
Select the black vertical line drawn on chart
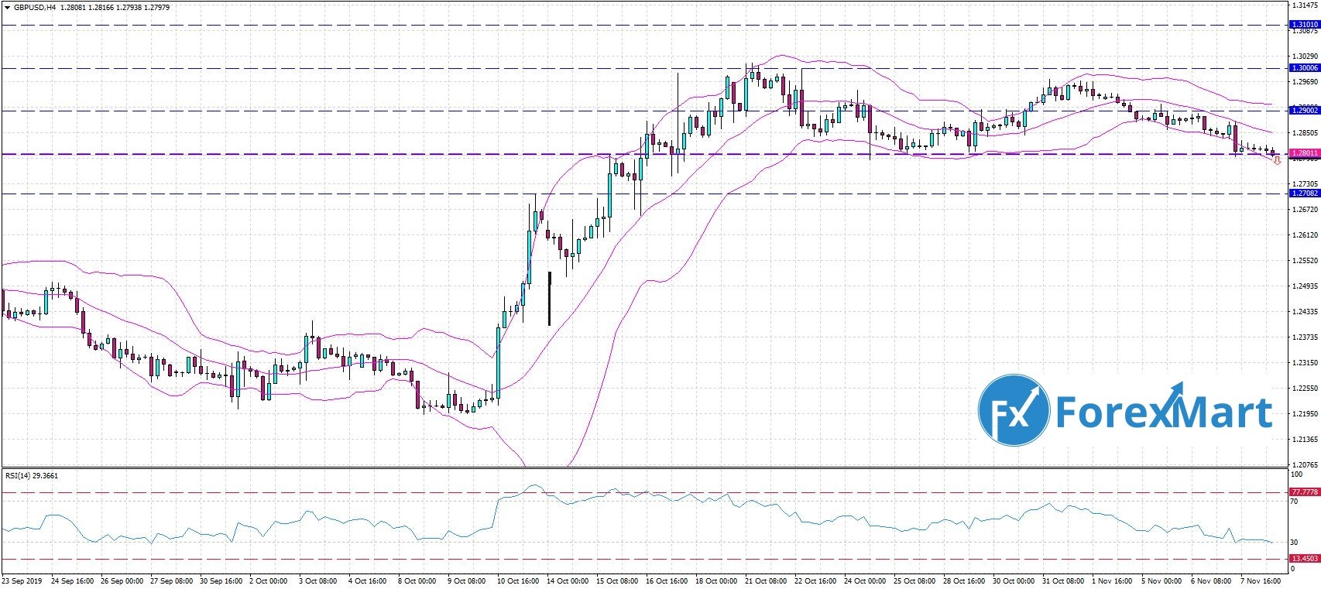pos(549,298)
